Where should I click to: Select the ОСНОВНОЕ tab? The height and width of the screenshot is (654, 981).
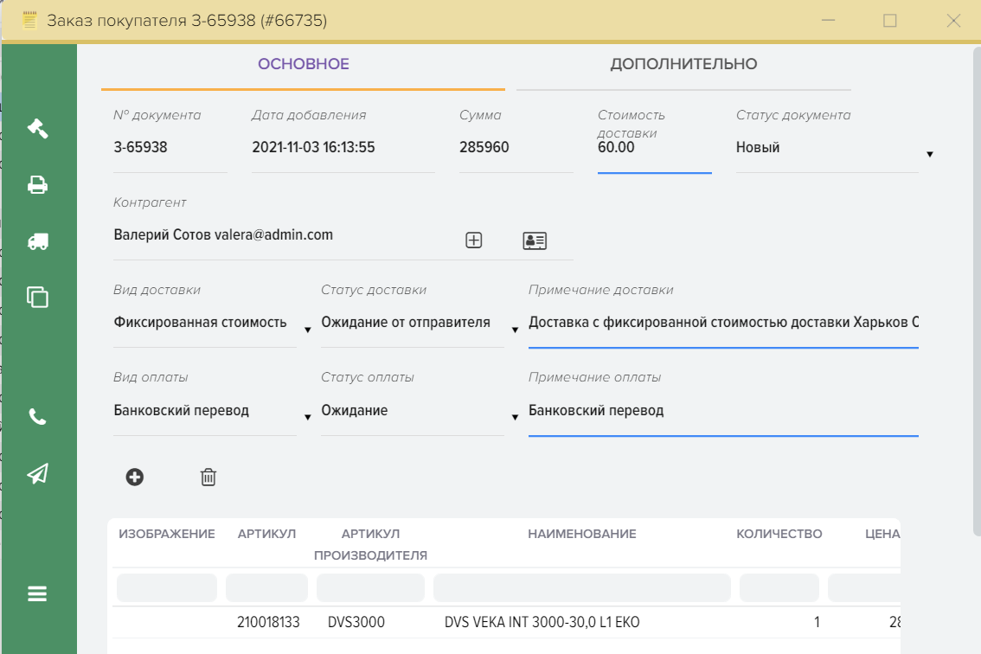pyautogui.click(x=303, y=64)
